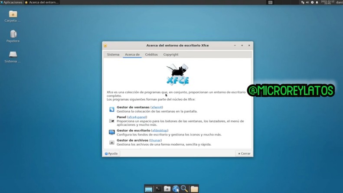Follow the xfce4-panel link

(137, 117)
